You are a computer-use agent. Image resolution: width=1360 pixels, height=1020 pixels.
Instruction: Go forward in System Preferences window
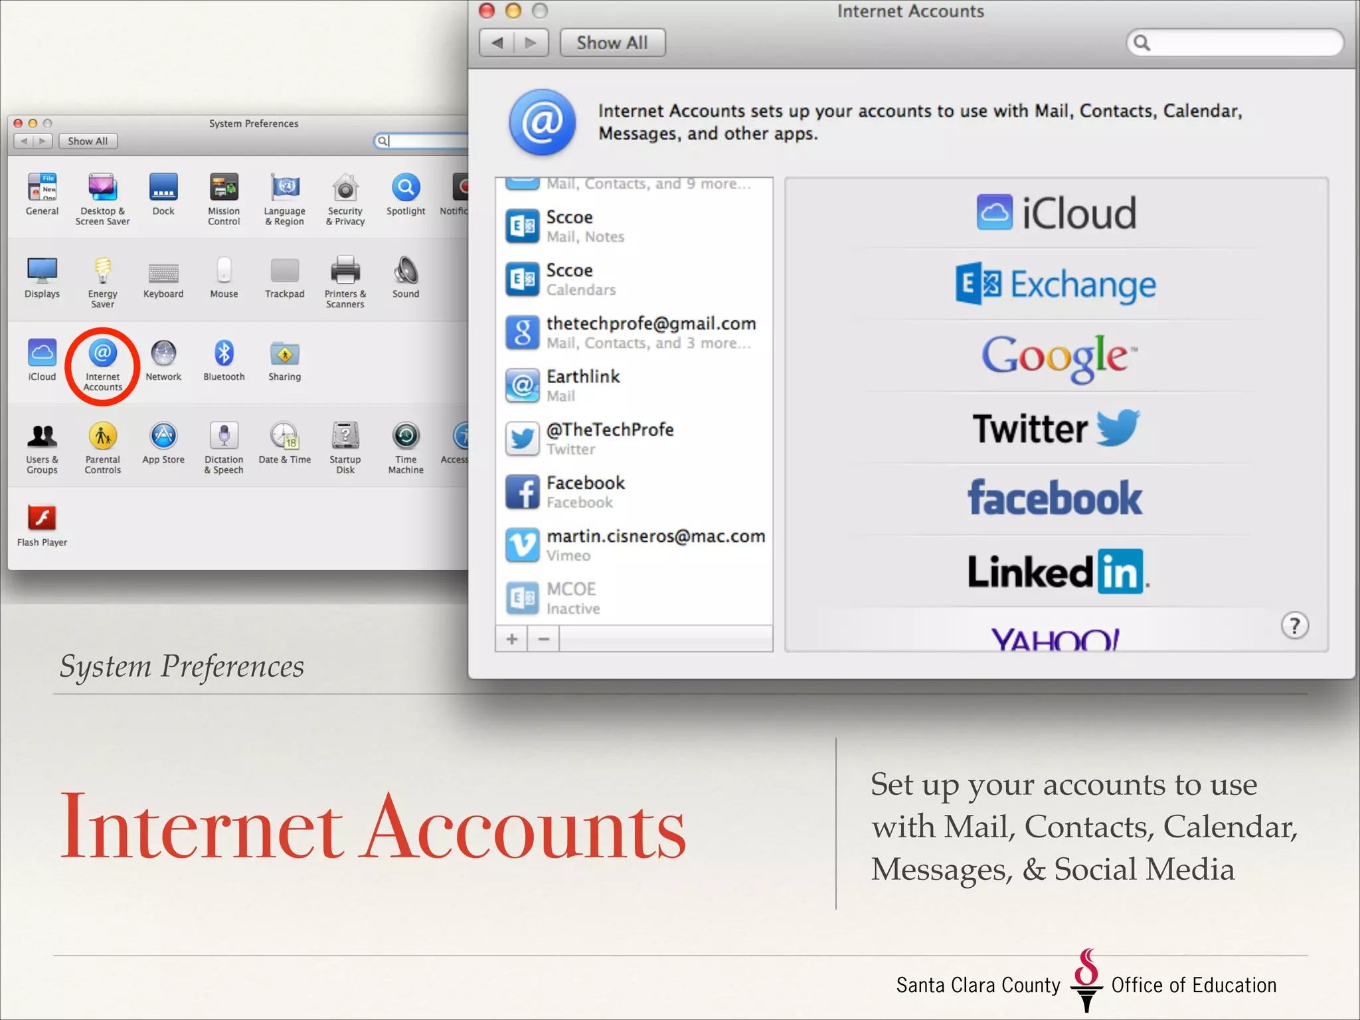coord(42,141)
